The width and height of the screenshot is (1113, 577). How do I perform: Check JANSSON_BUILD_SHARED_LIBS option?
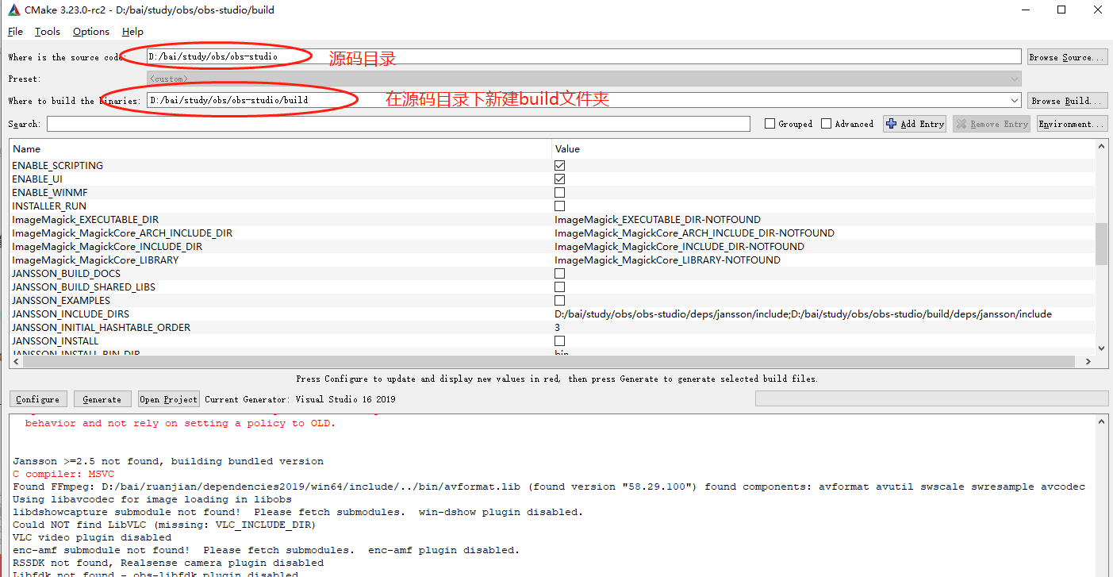tap(560, 287)
